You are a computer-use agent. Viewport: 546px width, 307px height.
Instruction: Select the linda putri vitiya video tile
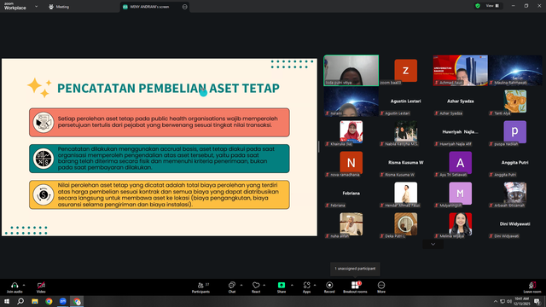click(x=351, y=70)
